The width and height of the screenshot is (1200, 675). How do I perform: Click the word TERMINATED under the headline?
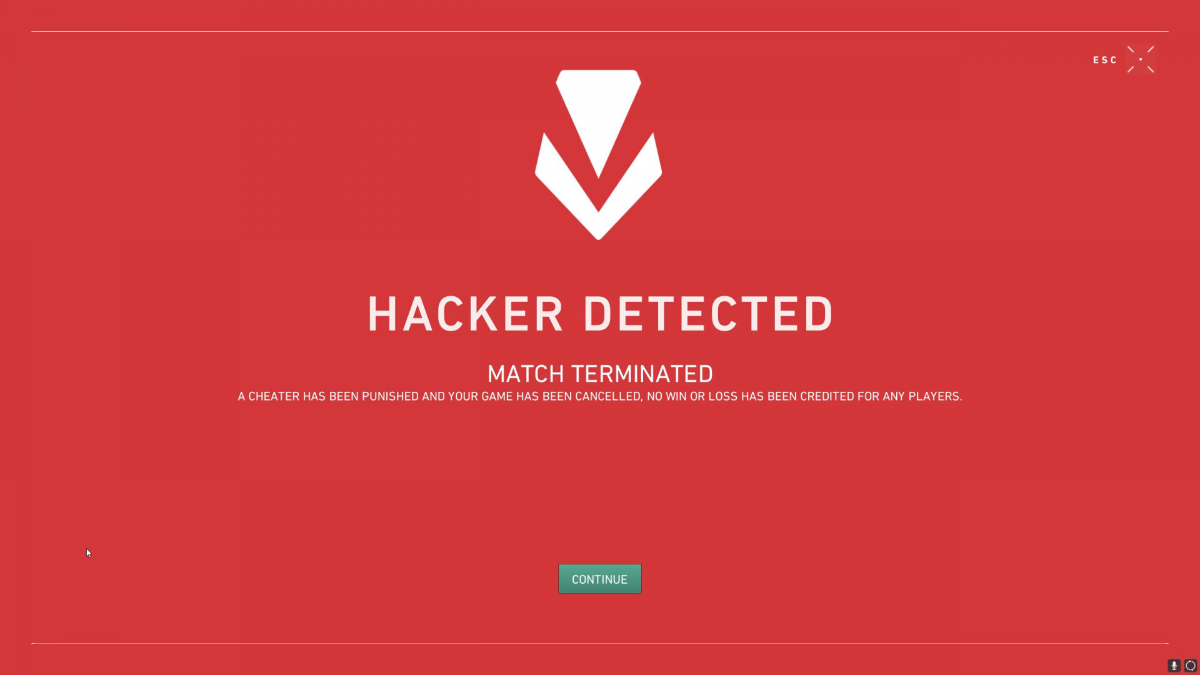coord(642,374)
